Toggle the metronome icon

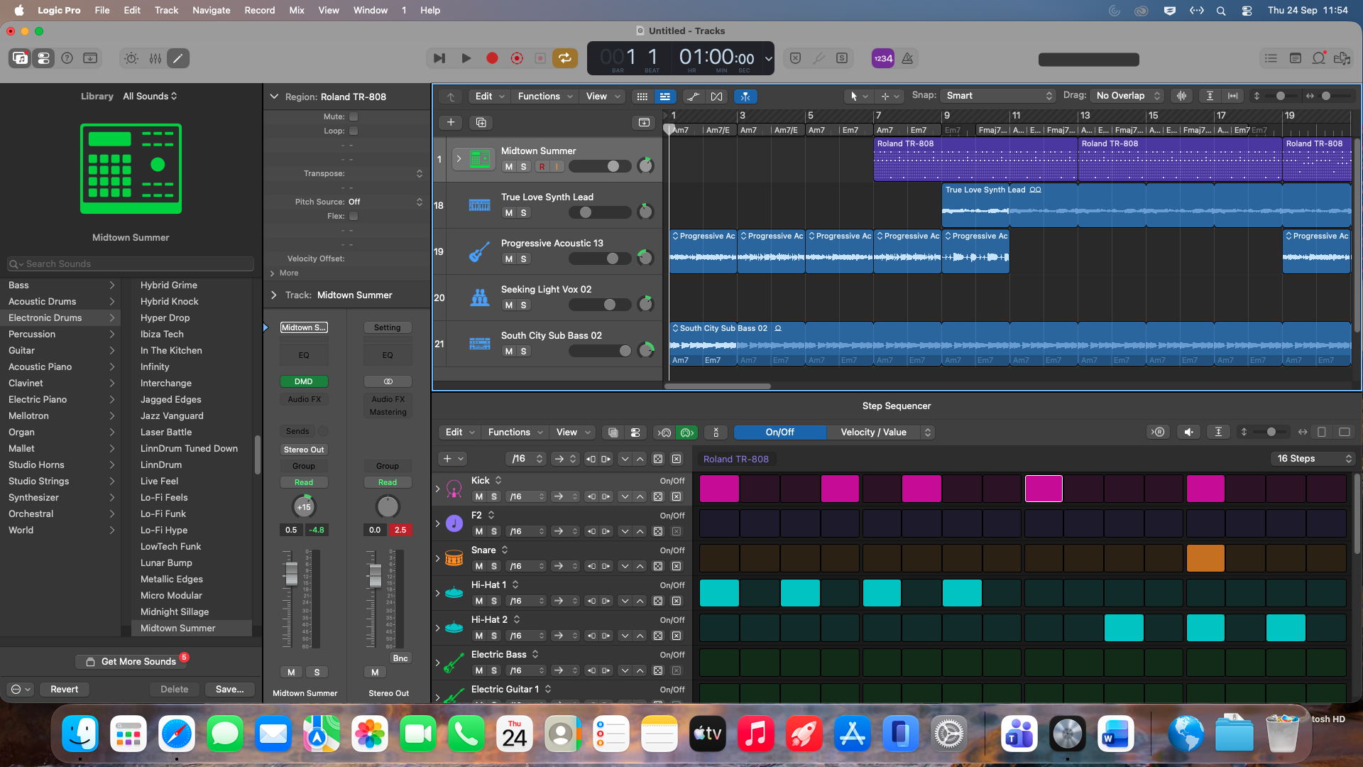point(907,58)
